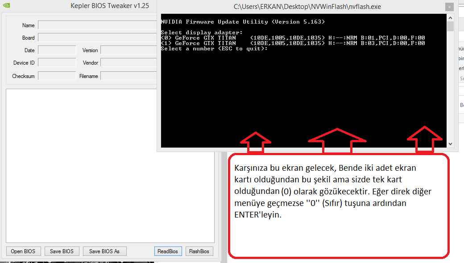Click the 'Select display adapter:' text

[x=202, y=33]
